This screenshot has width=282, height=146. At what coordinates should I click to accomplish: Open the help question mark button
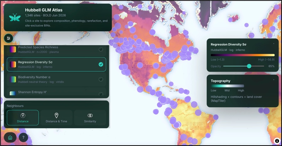tap(23, 137)
